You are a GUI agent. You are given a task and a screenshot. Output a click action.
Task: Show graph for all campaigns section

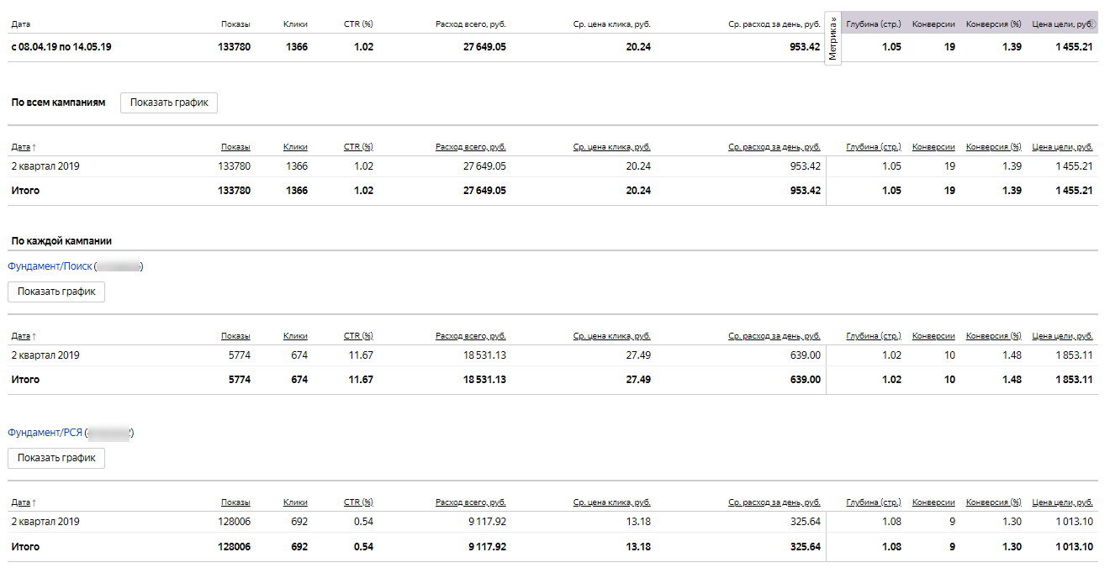[x=169, y=103]
